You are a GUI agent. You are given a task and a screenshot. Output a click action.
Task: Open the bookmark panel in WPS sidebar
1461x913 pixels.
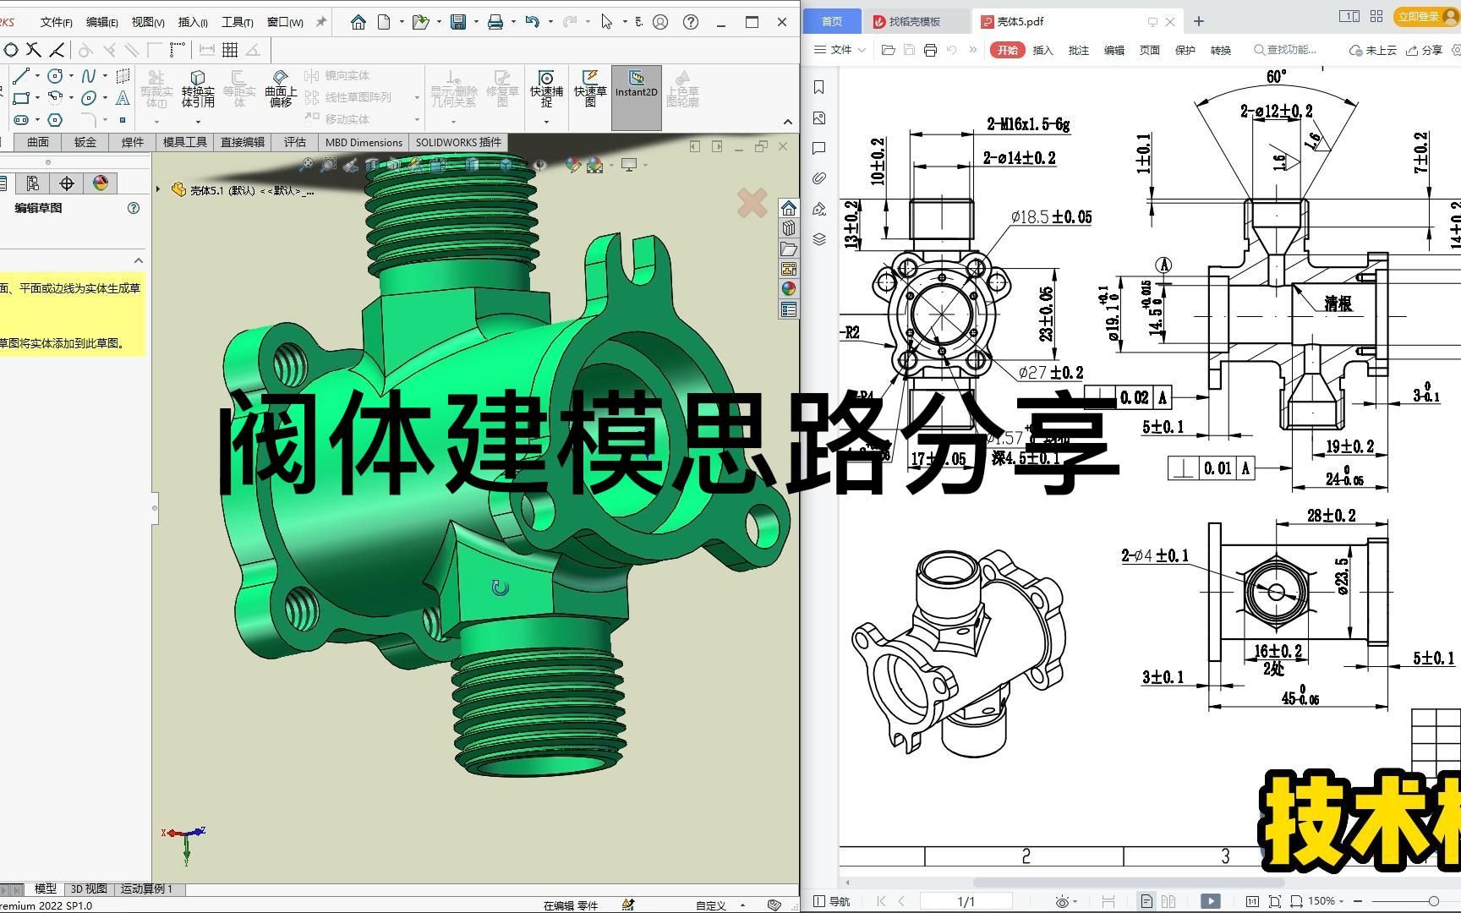coord(818,87)
